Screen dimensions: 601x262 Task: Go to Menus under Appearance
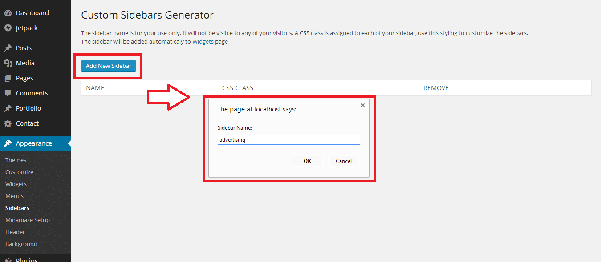[x=14, y=196]
